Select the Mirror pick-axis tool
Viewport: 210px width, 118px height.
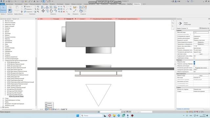point(51,7)
